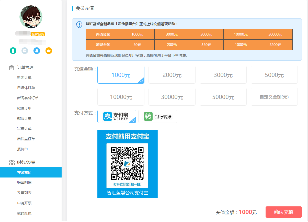Click the green 转 bank transfer icon
Viewport: 308px width, 222px height.
click(148, 116)
